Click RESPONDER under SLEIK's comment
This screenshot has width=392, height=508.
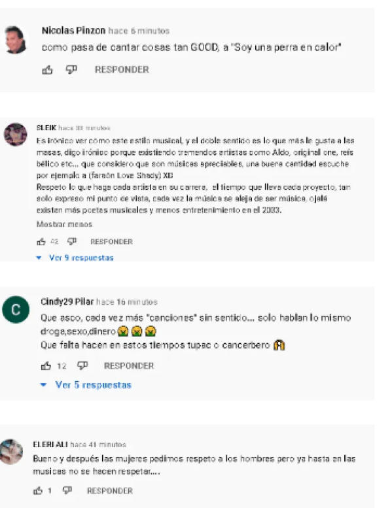[111, 242]
